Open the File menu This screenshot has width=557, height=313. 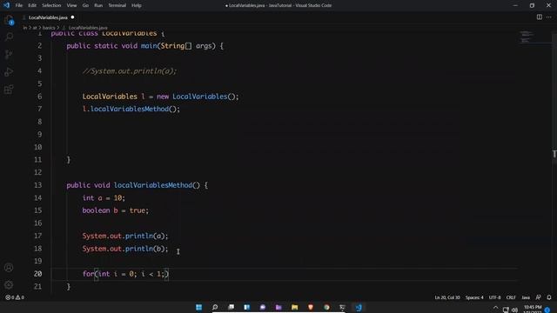19,5
